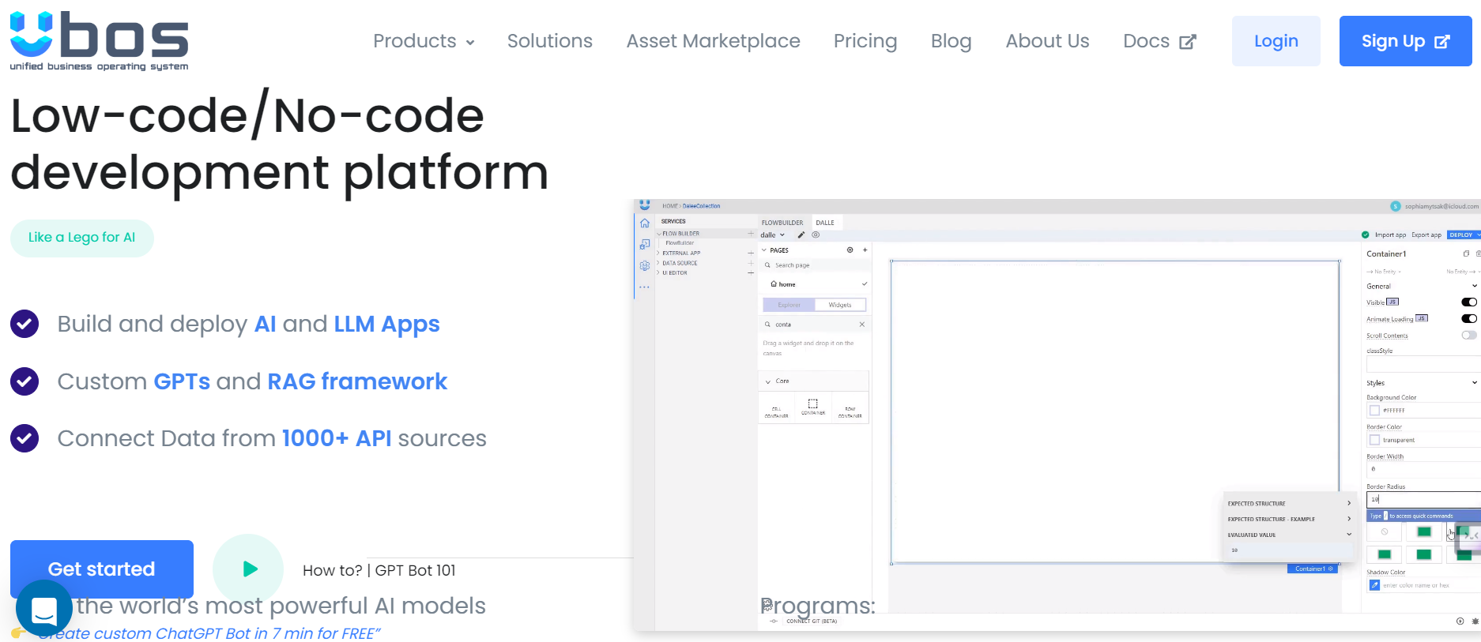Toggle the Visible switch

[1469, 302]
